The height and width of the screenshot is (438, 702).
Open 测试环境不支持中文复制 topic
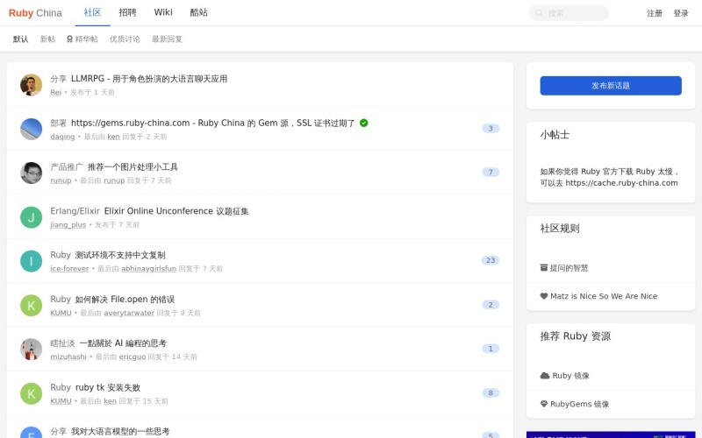pyautogui.click(x=120, y=255)
